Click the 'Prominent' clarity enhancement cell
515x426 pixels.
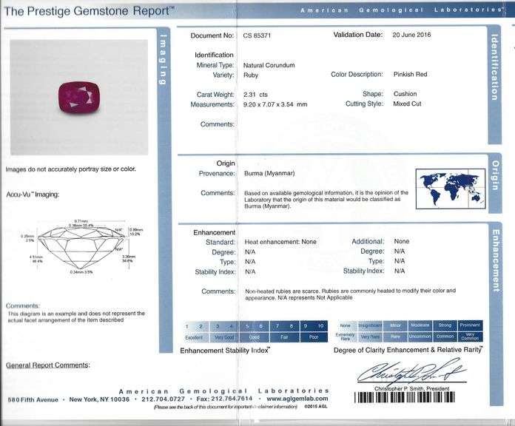[x=470, y=325]
